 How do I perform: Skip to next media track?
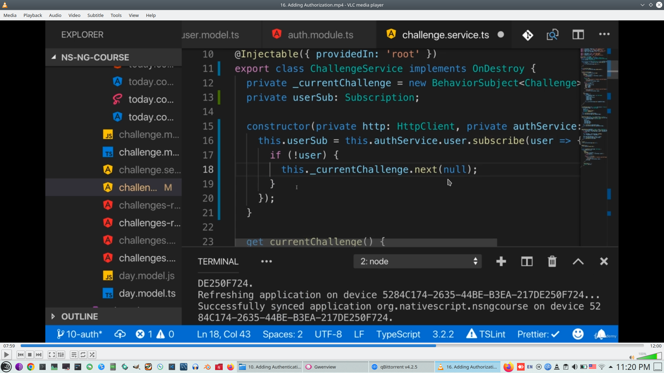coord(39,355)
